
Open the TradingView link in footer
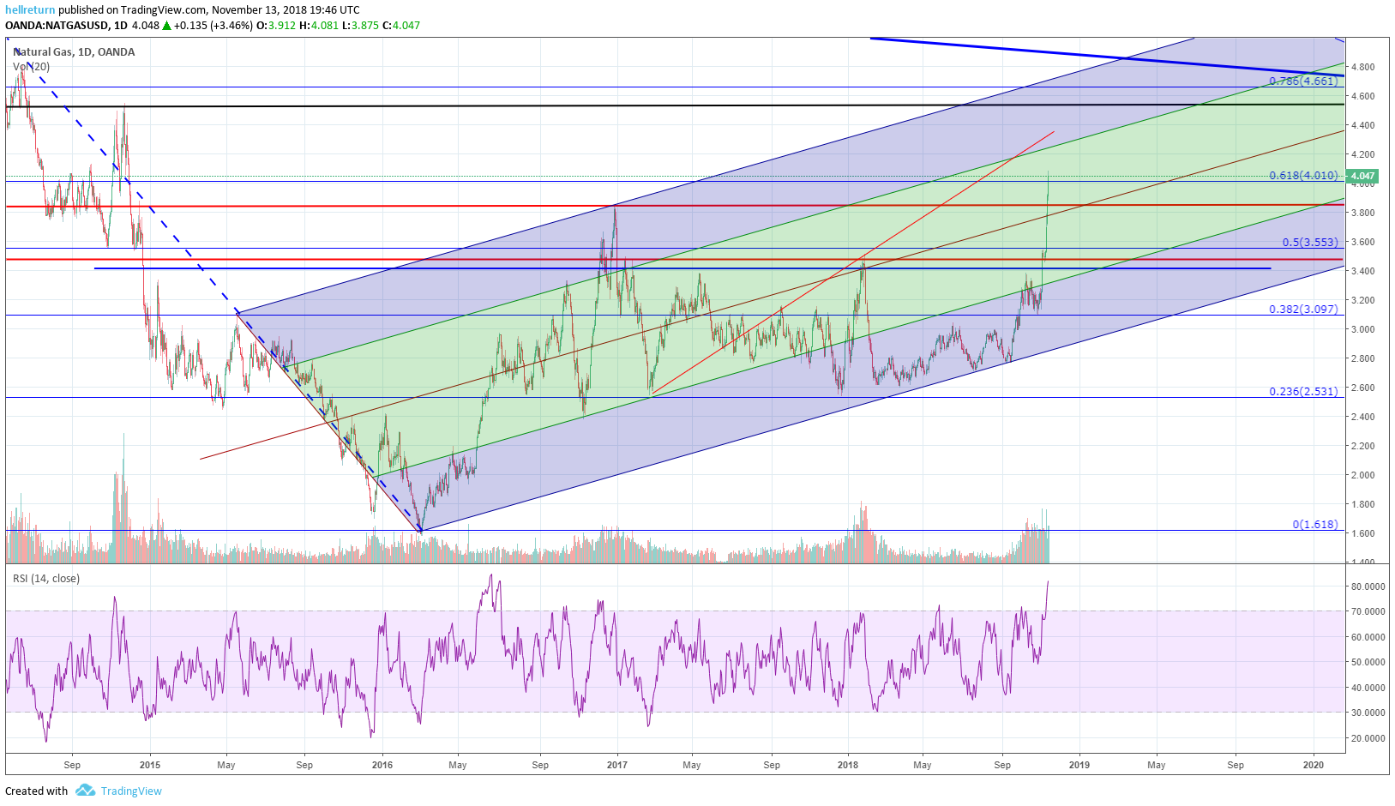click(131, 791)
